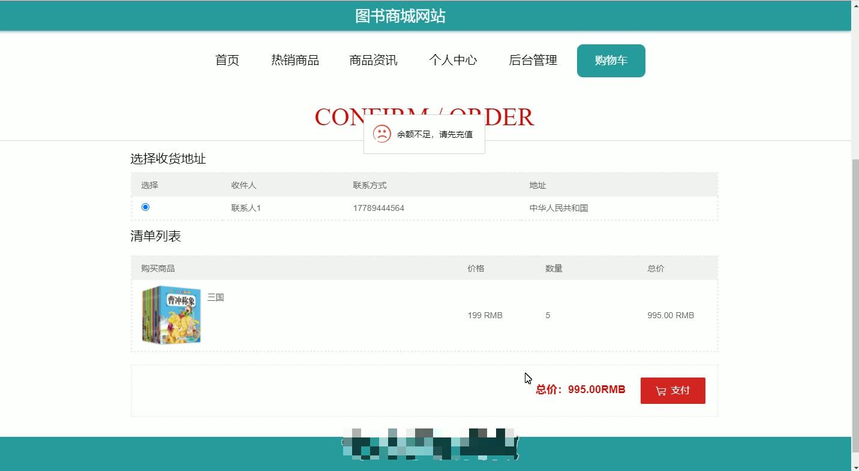The image size is (859, 471).
Task: Click the phone number 17789444564
Action: coord(378,207)
